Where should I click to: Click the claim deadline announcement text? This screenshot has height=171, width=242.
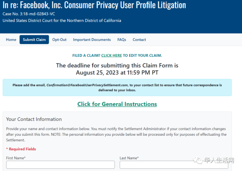click(117, 69)
